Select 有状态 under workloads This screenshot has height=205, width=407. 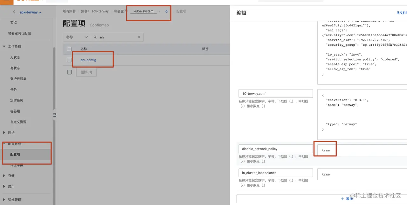[15, 68]
